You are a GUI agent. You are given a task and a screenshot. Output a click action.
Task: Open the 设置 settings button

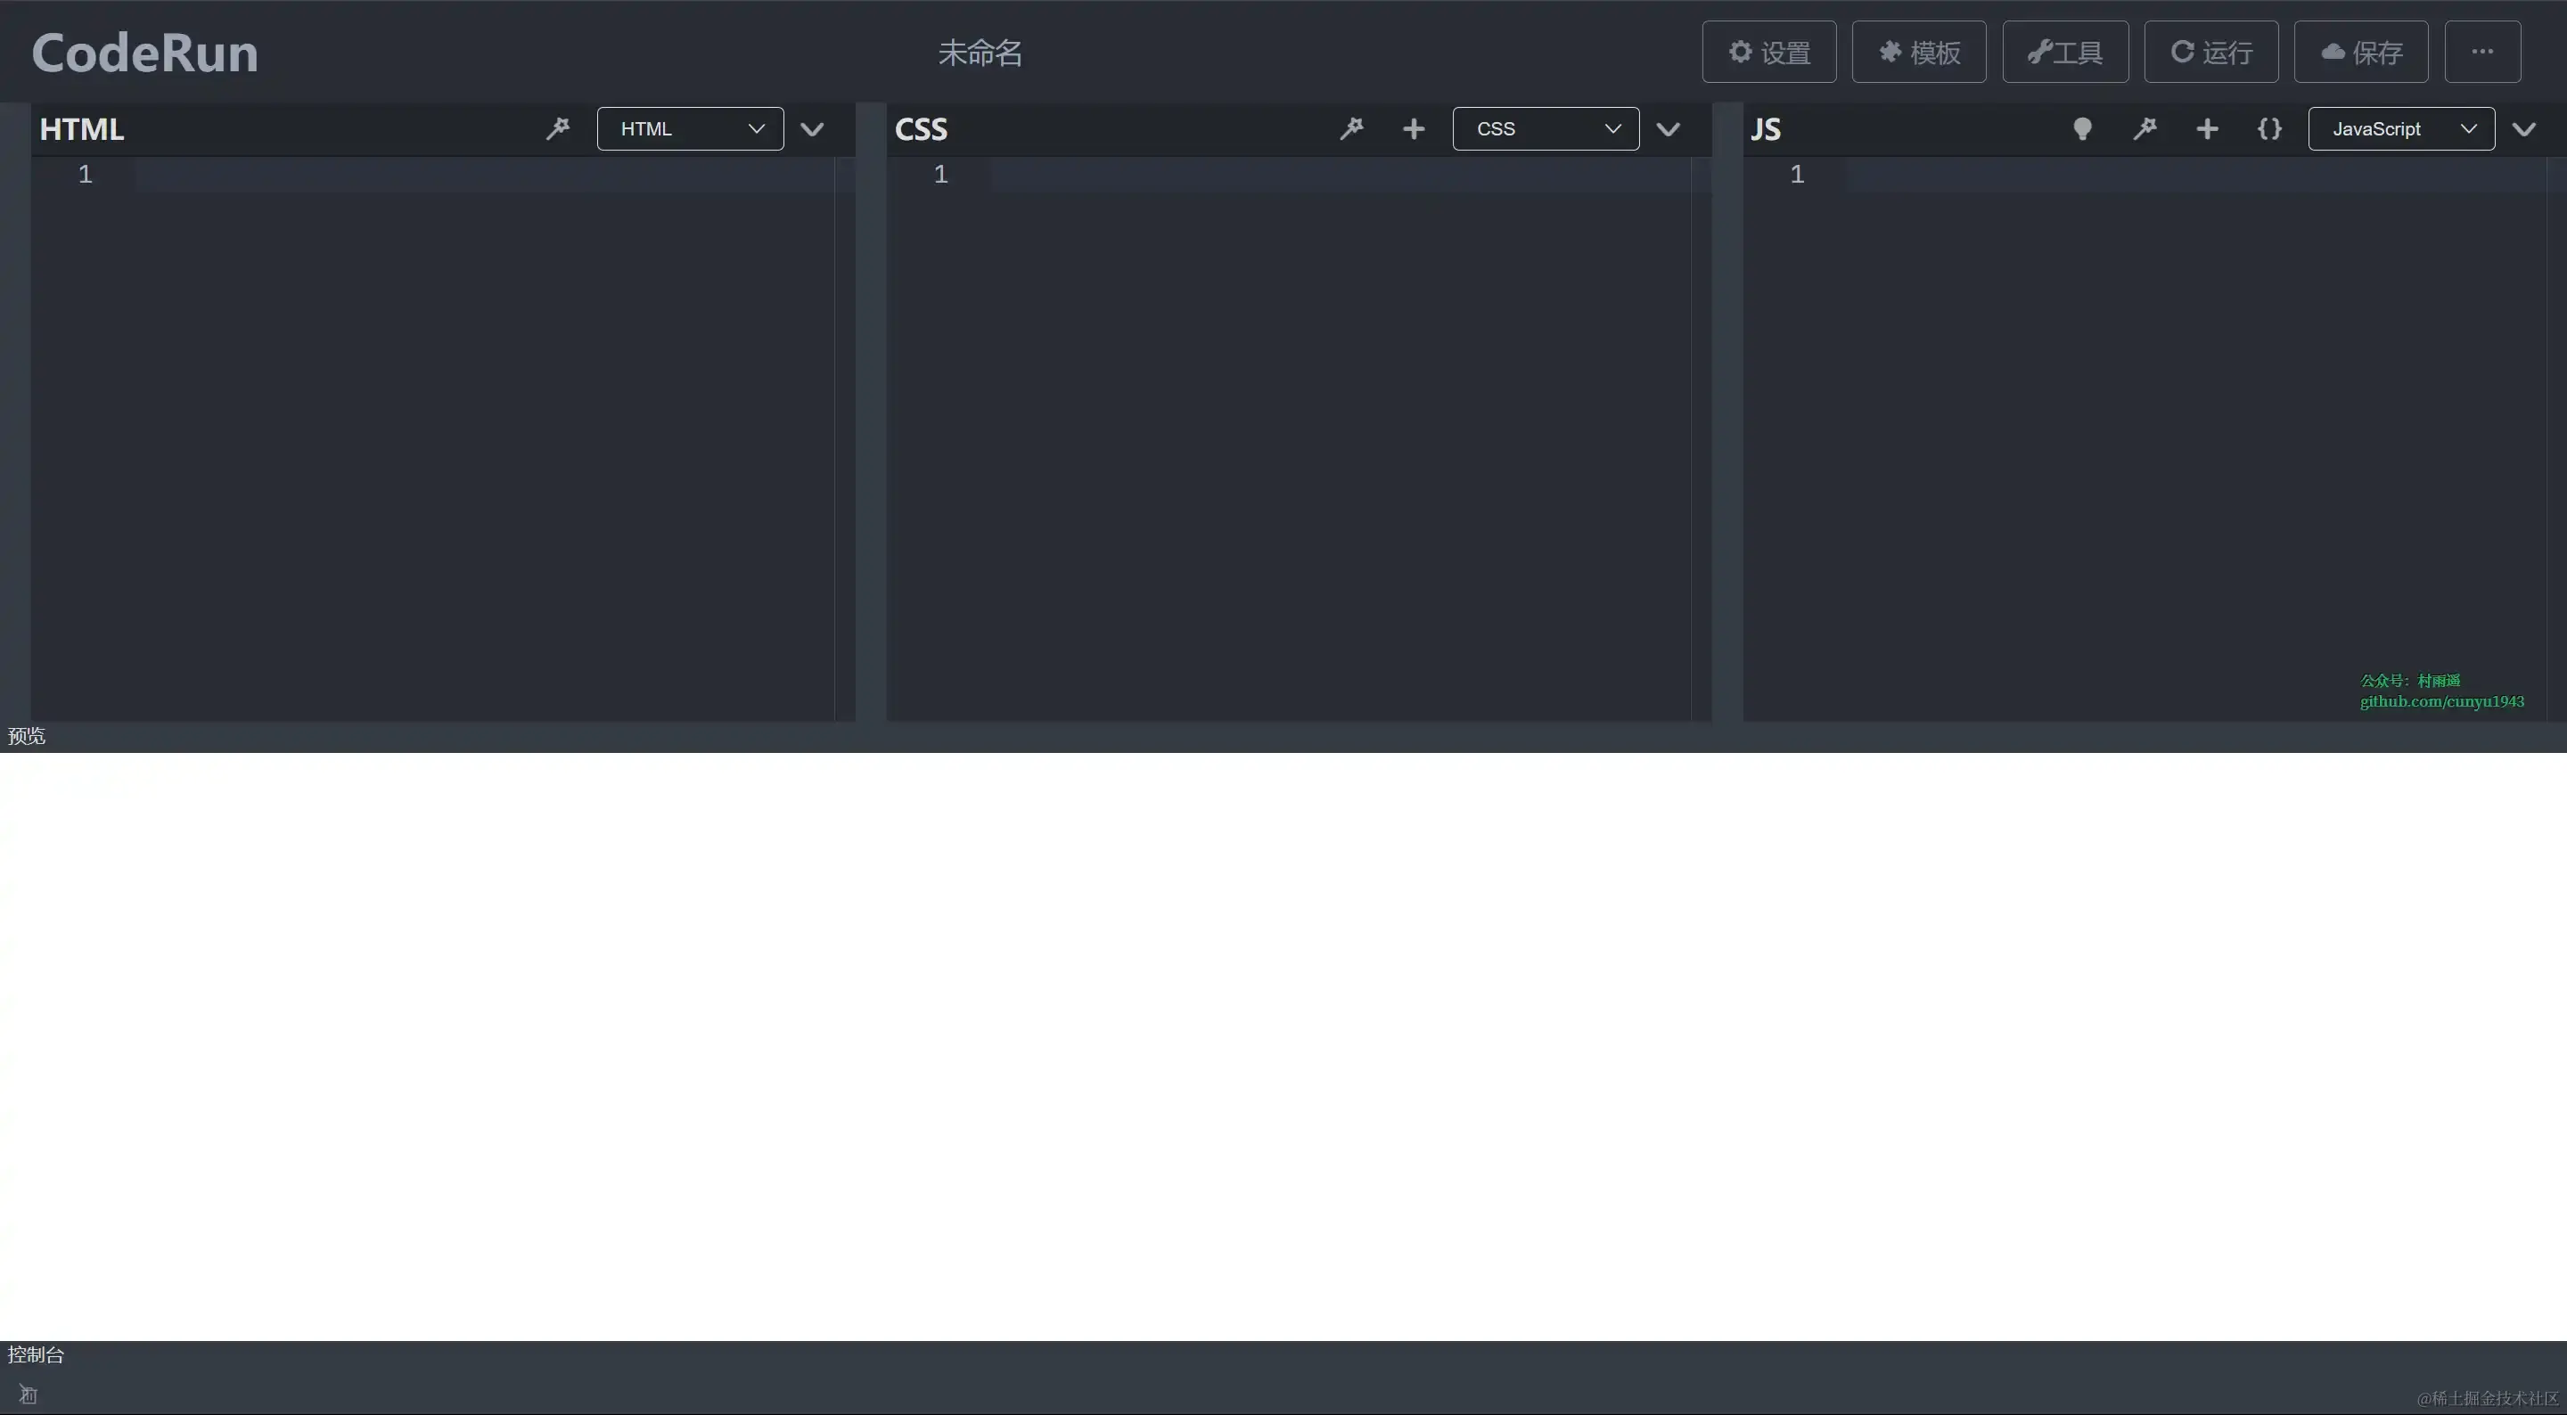pyautogui.click(x=1768, y=52)
